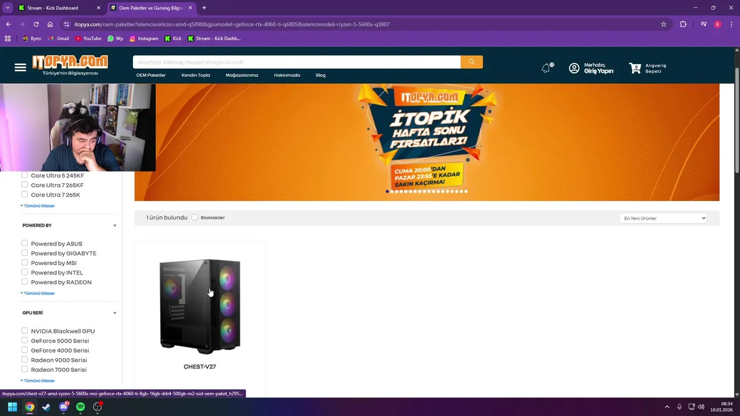Check the Core Ultra 7 265KF filter
The width and height of the screenshot is (740, 416).
point(25,185)
